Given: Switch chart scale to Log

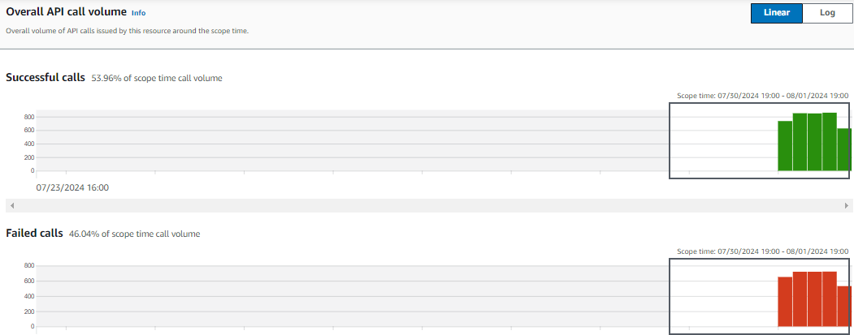Looking at the screenshot, I should 826,13.
